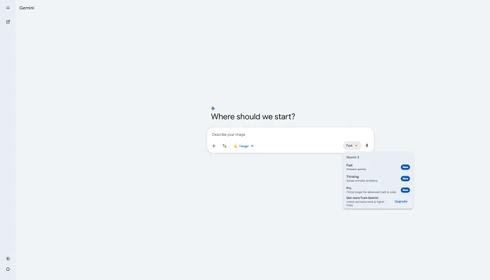
Task: Click the Gemini logo text
Action: pyautogui.click(x=27, y=8)
